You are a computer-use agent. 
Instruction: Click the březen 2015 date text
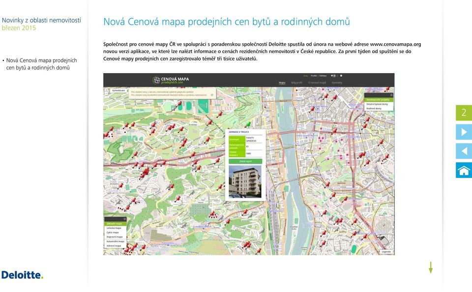pos(19,28)
